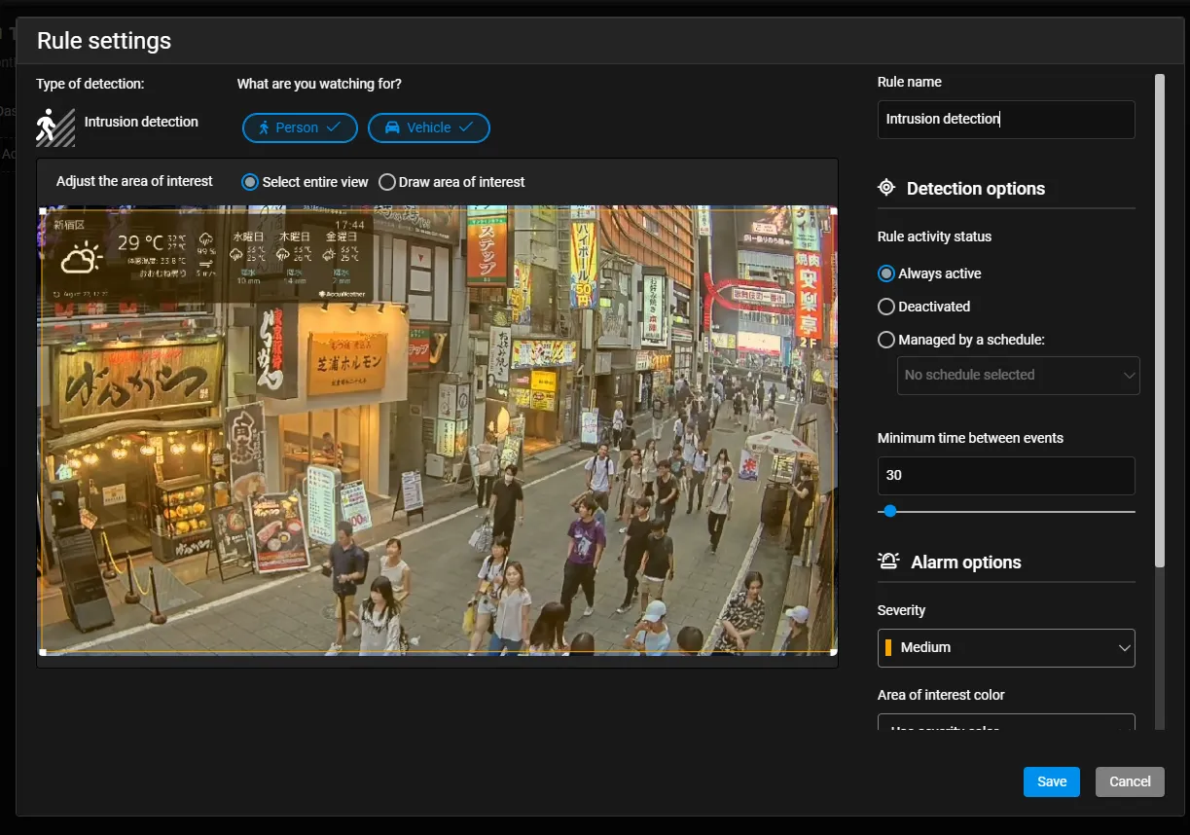
Task: Click the "Detection options" section heading
Action: [x=976, y=189]
